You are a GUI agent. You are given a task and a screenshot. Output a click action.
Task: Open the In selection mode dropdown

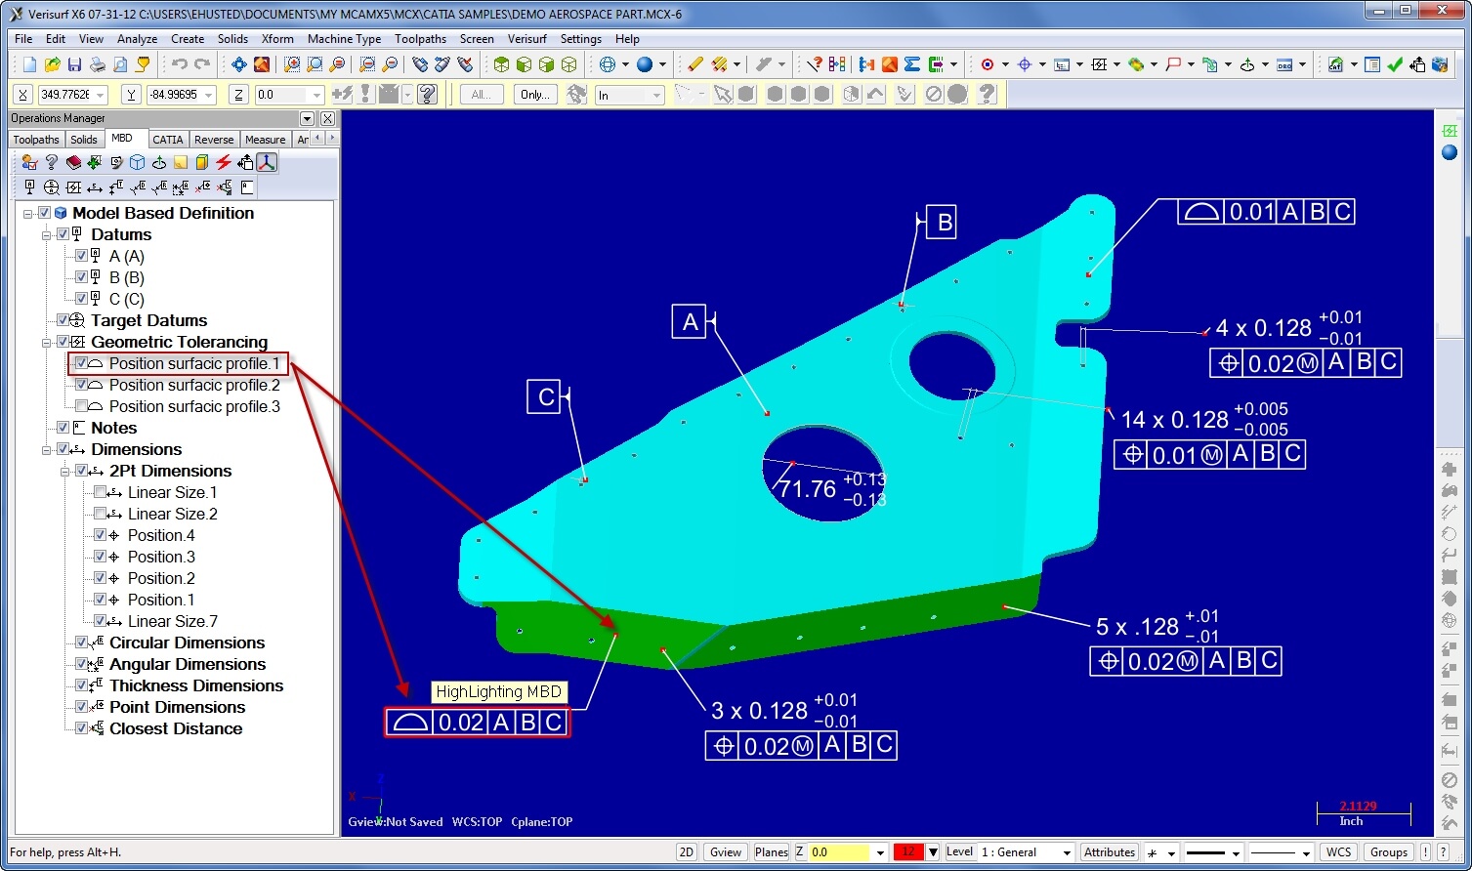tap(657, 95)
